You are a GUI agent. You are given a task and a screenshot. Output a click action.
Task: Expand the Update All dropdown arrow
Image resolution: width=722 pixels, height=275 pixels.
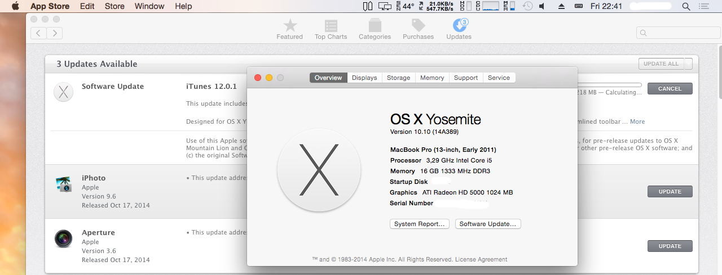(688, 64)
